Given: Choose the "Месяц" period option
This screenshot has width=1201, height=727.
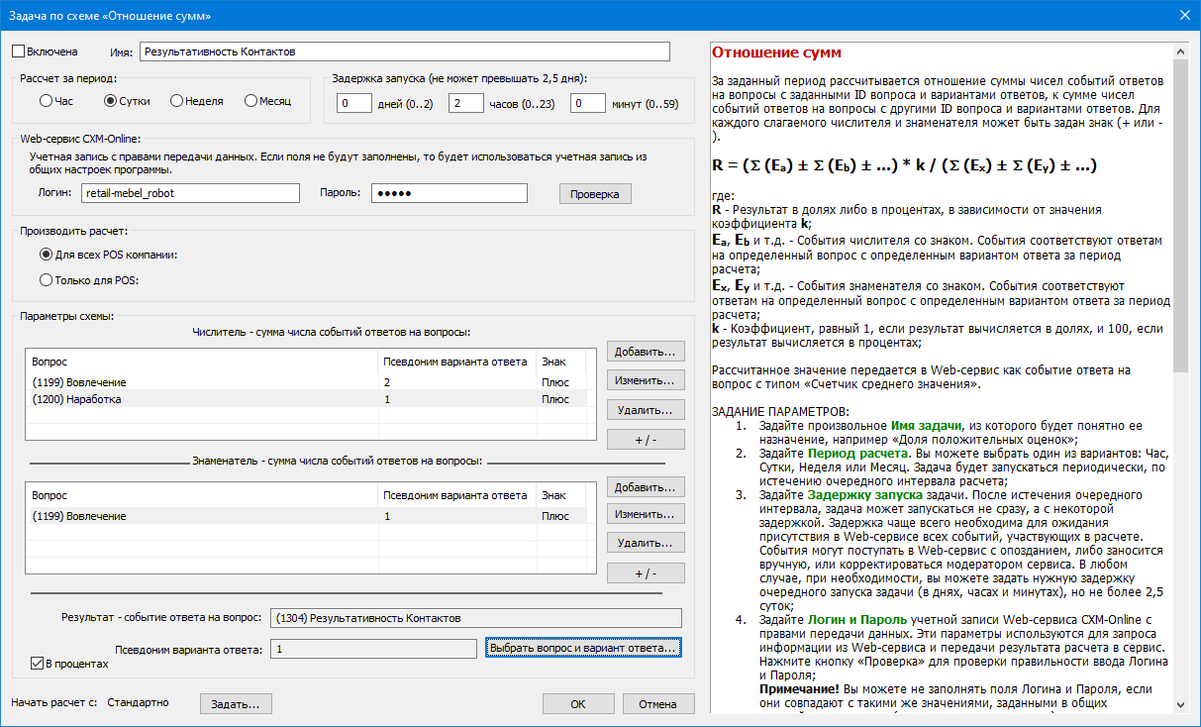Looking at the screenshot, I should [251, 101].
